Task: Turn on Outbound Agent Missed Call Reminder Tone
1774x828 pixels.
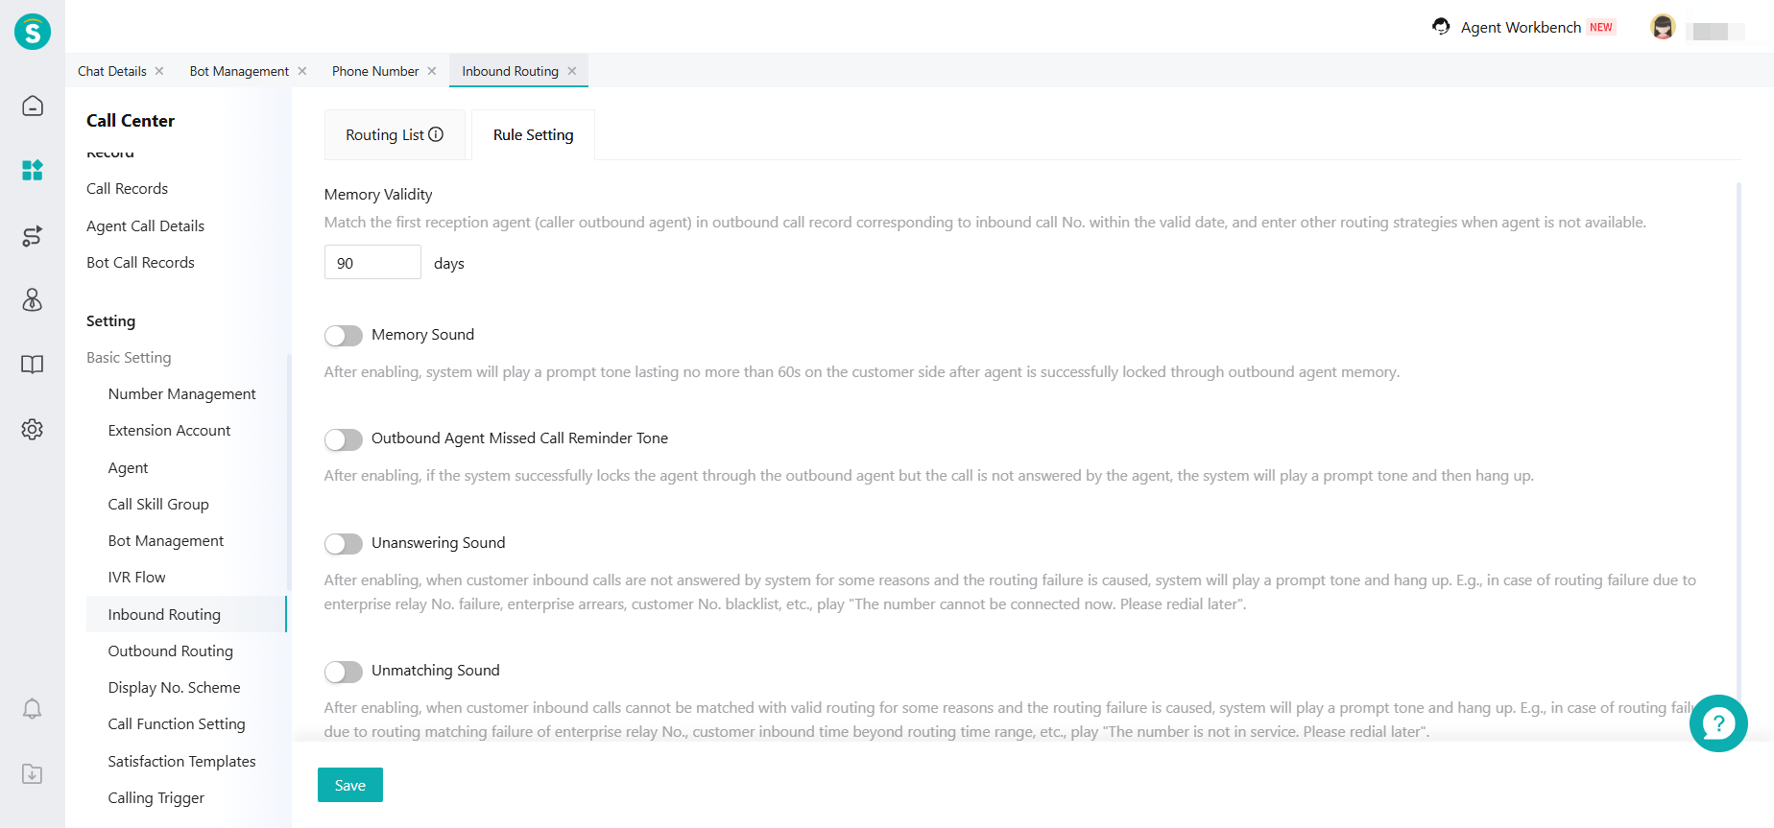Action: pyautogui.click(x=344, y=439)
